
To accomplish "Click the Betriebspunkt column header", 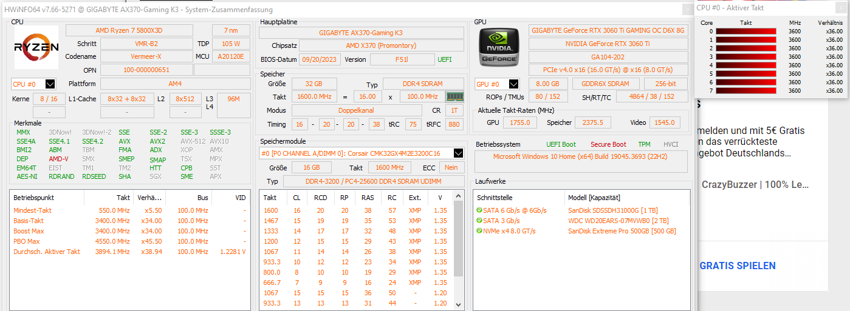I will coord(47,198).
